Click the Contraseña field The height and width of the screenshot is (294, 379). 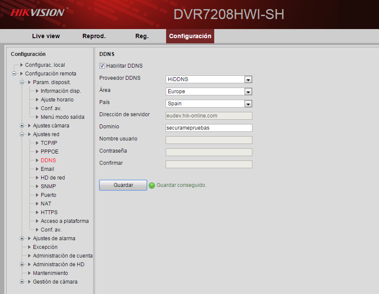[x=209, y=152]
